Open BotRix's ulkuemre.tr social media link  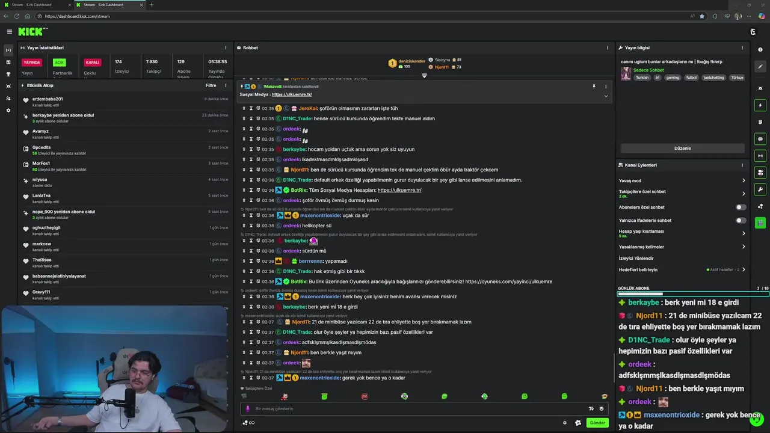pyautogui.click(x=399, y=190)
